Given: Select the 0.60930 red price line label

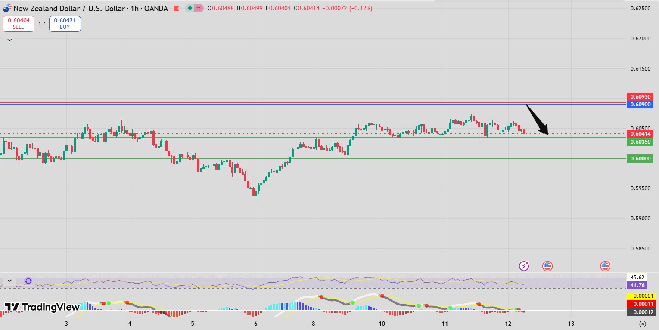Looking at the screenshot, I should 640,96.
